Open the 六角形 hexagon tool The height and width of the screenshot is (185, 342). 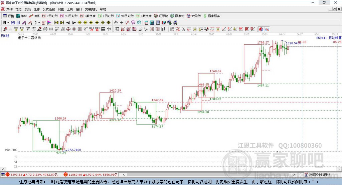pos(194,16)
